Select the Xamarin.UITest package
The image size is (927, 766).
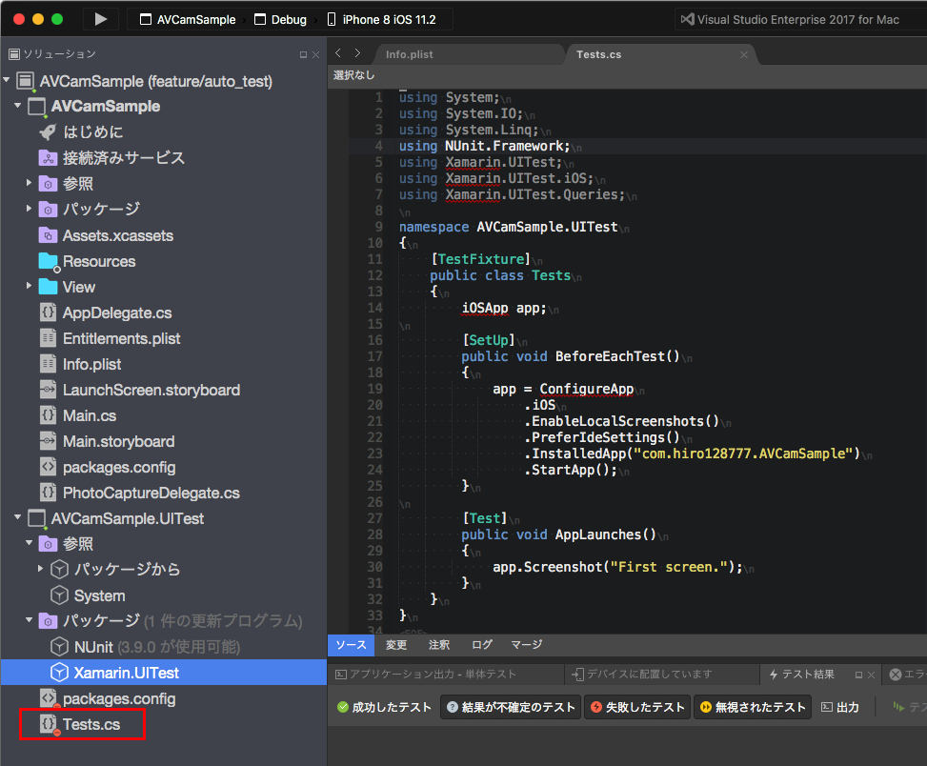114,673
